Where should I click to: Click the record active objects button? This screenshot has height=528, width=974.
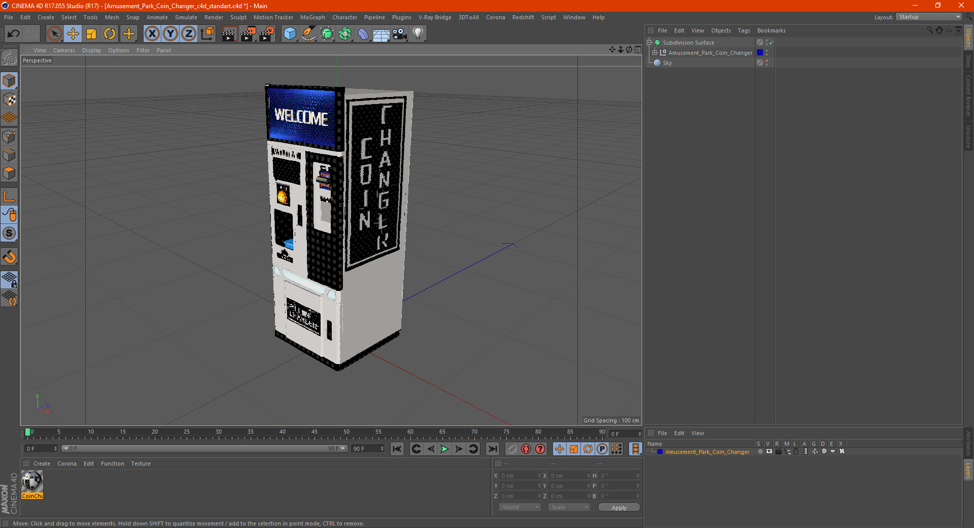tap(511, 449)
